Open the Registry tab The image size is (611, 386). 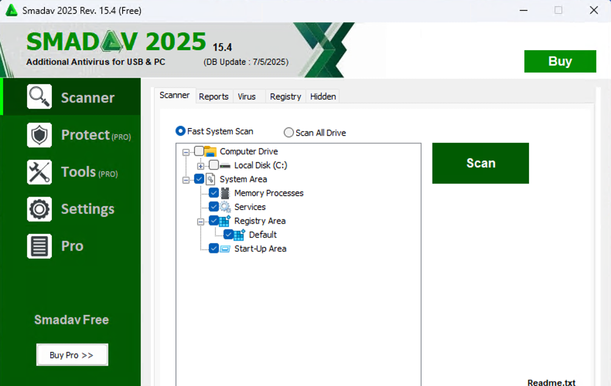click(x=285, y=96)
